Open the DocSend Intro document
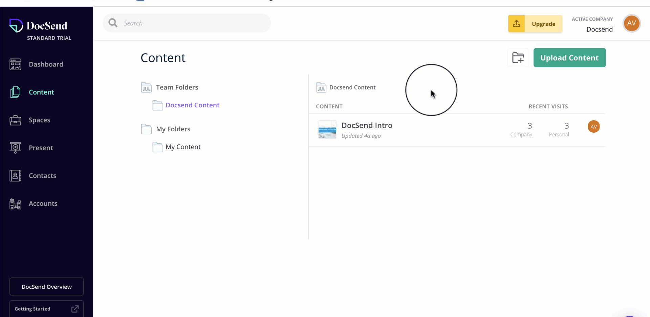Image resolution: width=650 pixels, height=317 pixels. (367, 125)
